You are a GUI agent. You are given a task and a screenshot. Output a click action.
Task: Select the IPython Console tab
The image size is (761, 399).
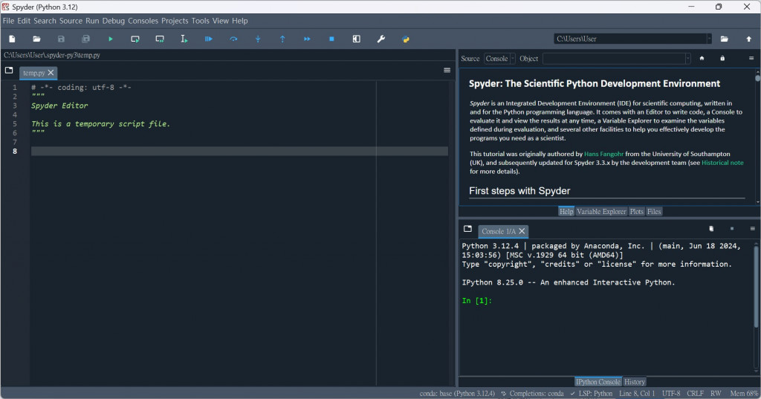(598, 382)
